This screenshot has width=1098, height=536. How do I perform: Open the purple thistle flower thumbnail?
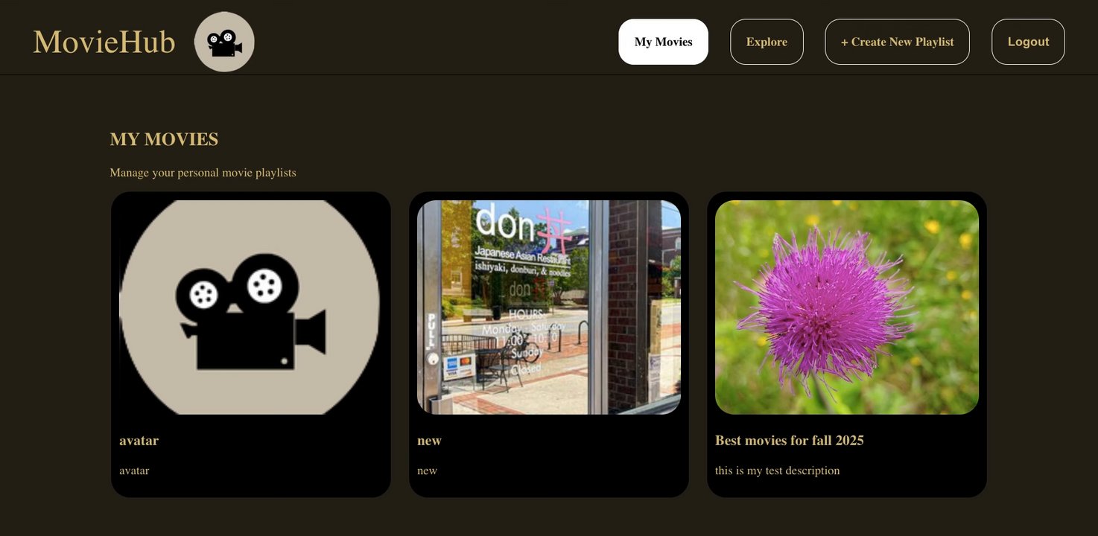847,307
